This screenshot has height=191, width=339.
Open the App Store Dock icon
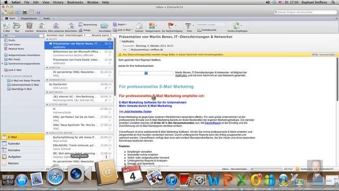point(22,180)
